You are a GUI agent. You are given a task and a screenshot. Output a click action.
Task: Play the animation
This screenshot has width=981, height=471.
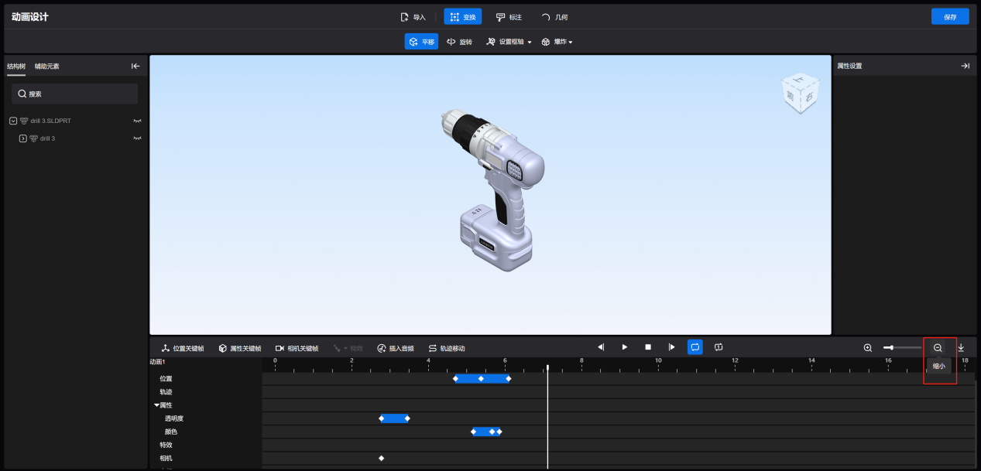(625, 347)
